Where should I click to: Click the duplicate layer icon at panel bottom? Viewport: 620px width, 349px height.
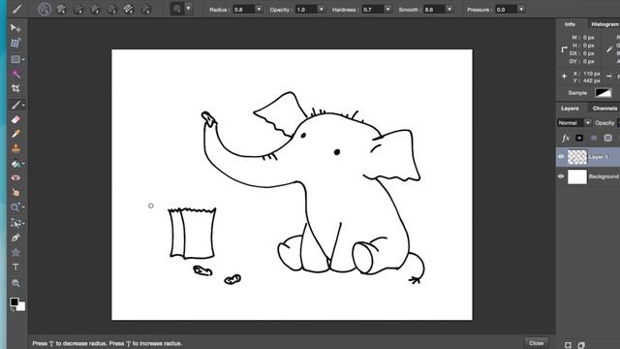point(581,345)
